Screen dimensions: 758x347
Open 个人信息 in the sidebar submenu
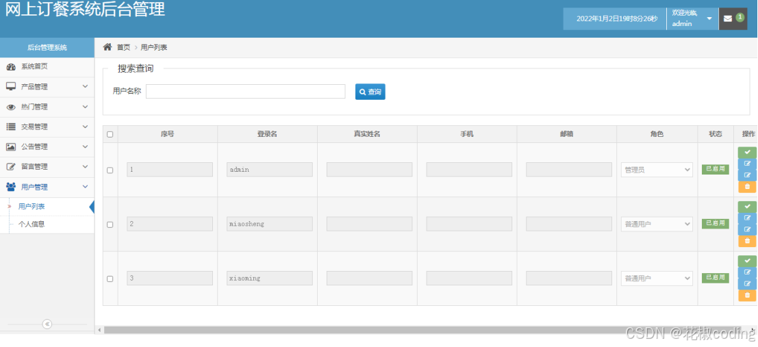click(31, 224)
